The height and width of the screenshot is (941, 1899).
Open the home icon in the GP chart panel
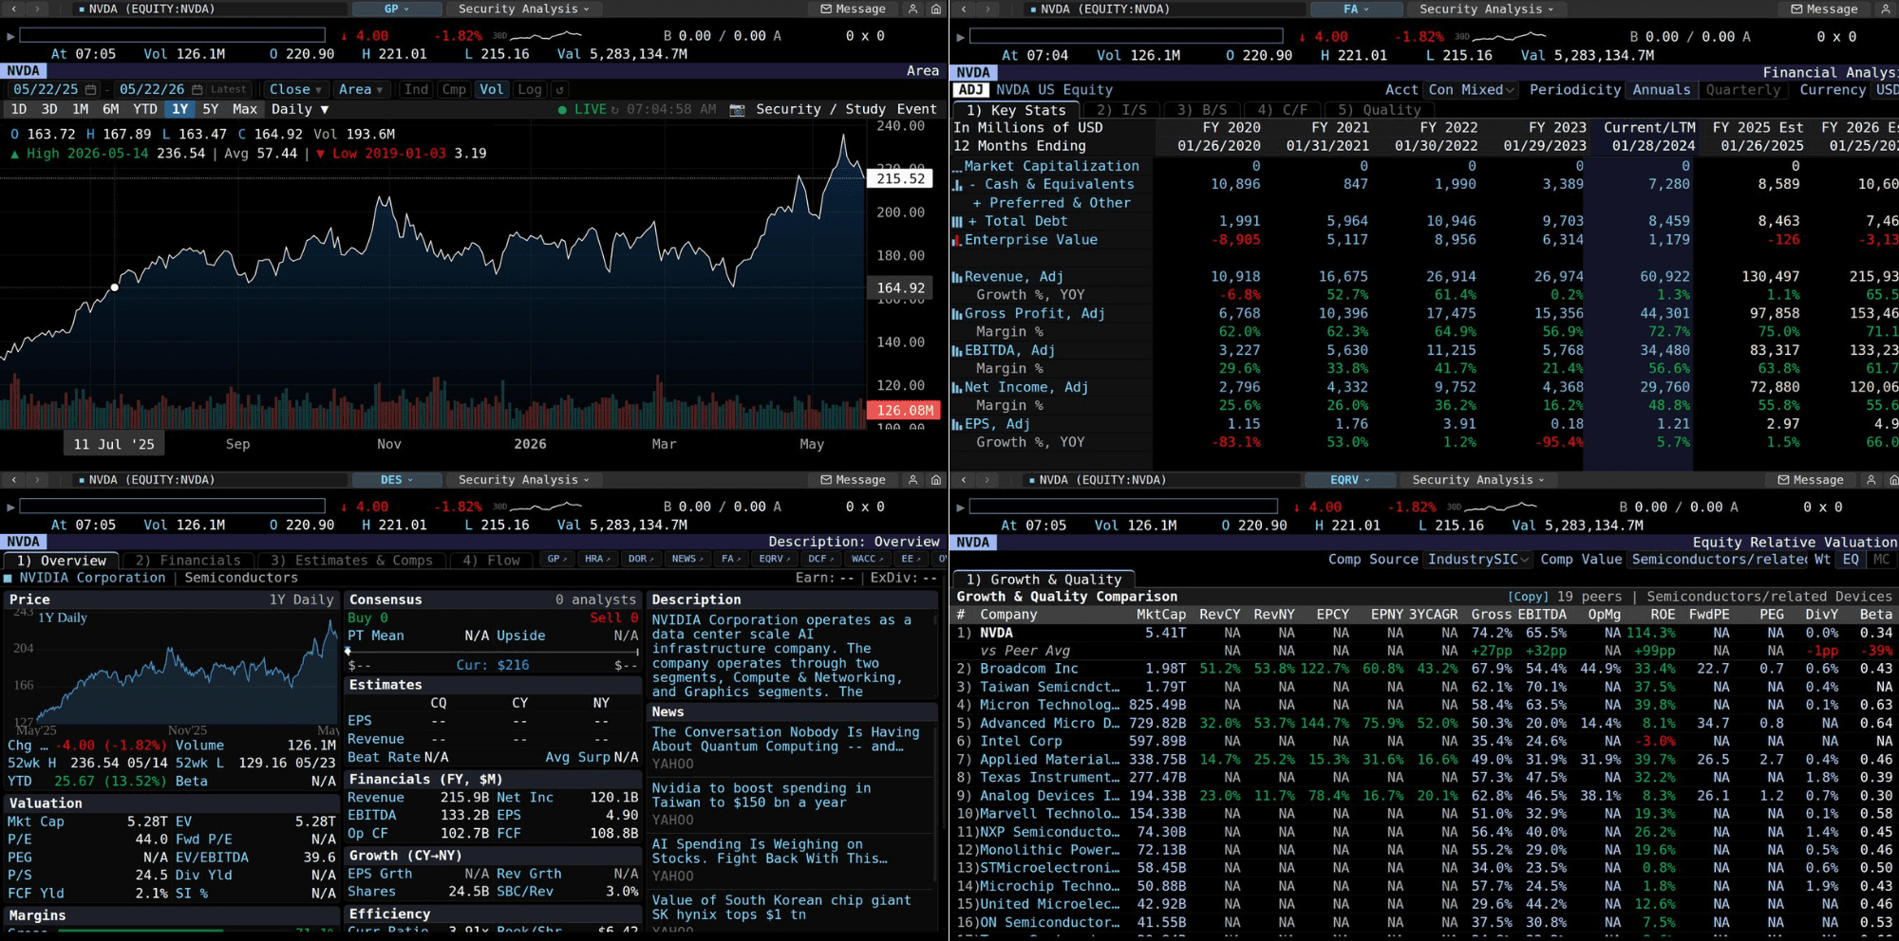(x=936, y=9)
